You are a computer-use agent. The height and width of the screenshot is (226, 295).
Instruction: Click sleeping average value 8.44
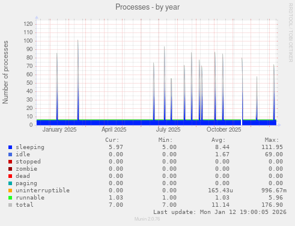[x=222, y=147]
